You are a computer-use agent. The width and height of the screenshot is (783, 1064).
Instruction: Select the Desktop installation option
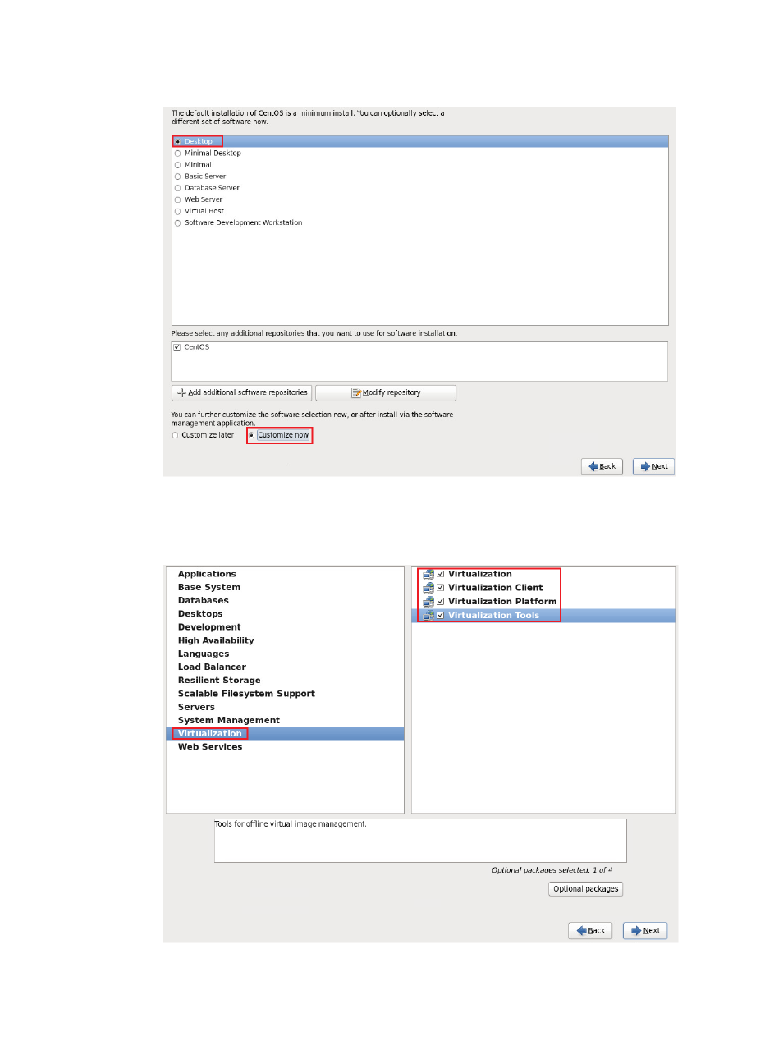click(178, 141)
